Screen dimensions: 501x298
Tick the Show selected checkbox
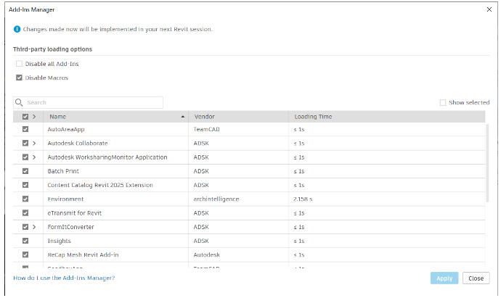click(443, 102)
